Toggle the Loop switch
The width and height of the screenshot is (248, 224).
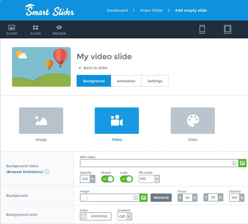tap(126, 179)
